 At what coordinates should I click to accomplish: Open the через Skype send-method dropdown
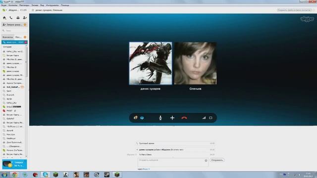[144, 169]
